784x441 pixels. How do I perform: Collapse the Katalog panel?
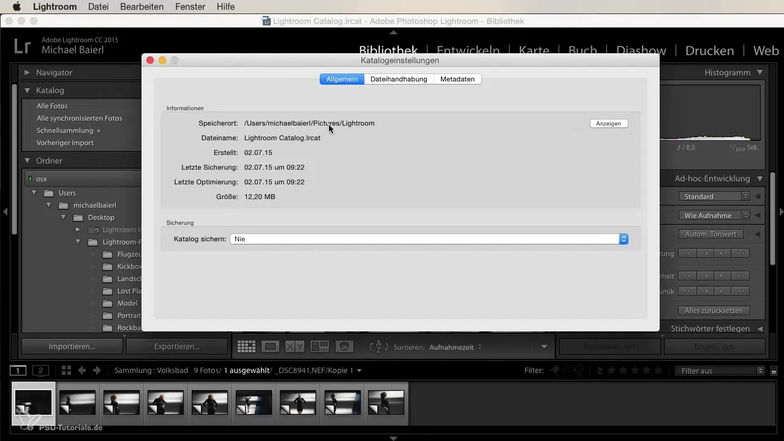tap(27, 90)
